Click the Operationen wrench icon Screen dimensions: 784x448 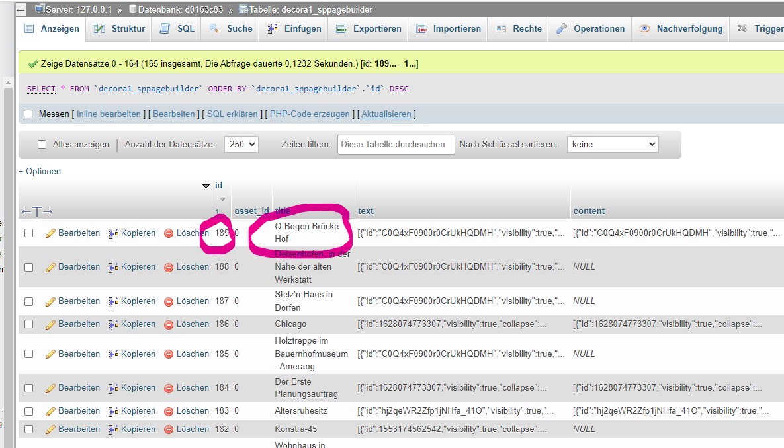coord(562,28)
